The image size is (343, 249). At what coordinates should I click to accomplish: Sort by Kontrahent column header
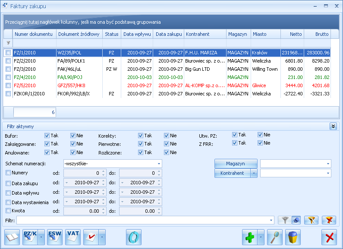(x=205, y=34)
